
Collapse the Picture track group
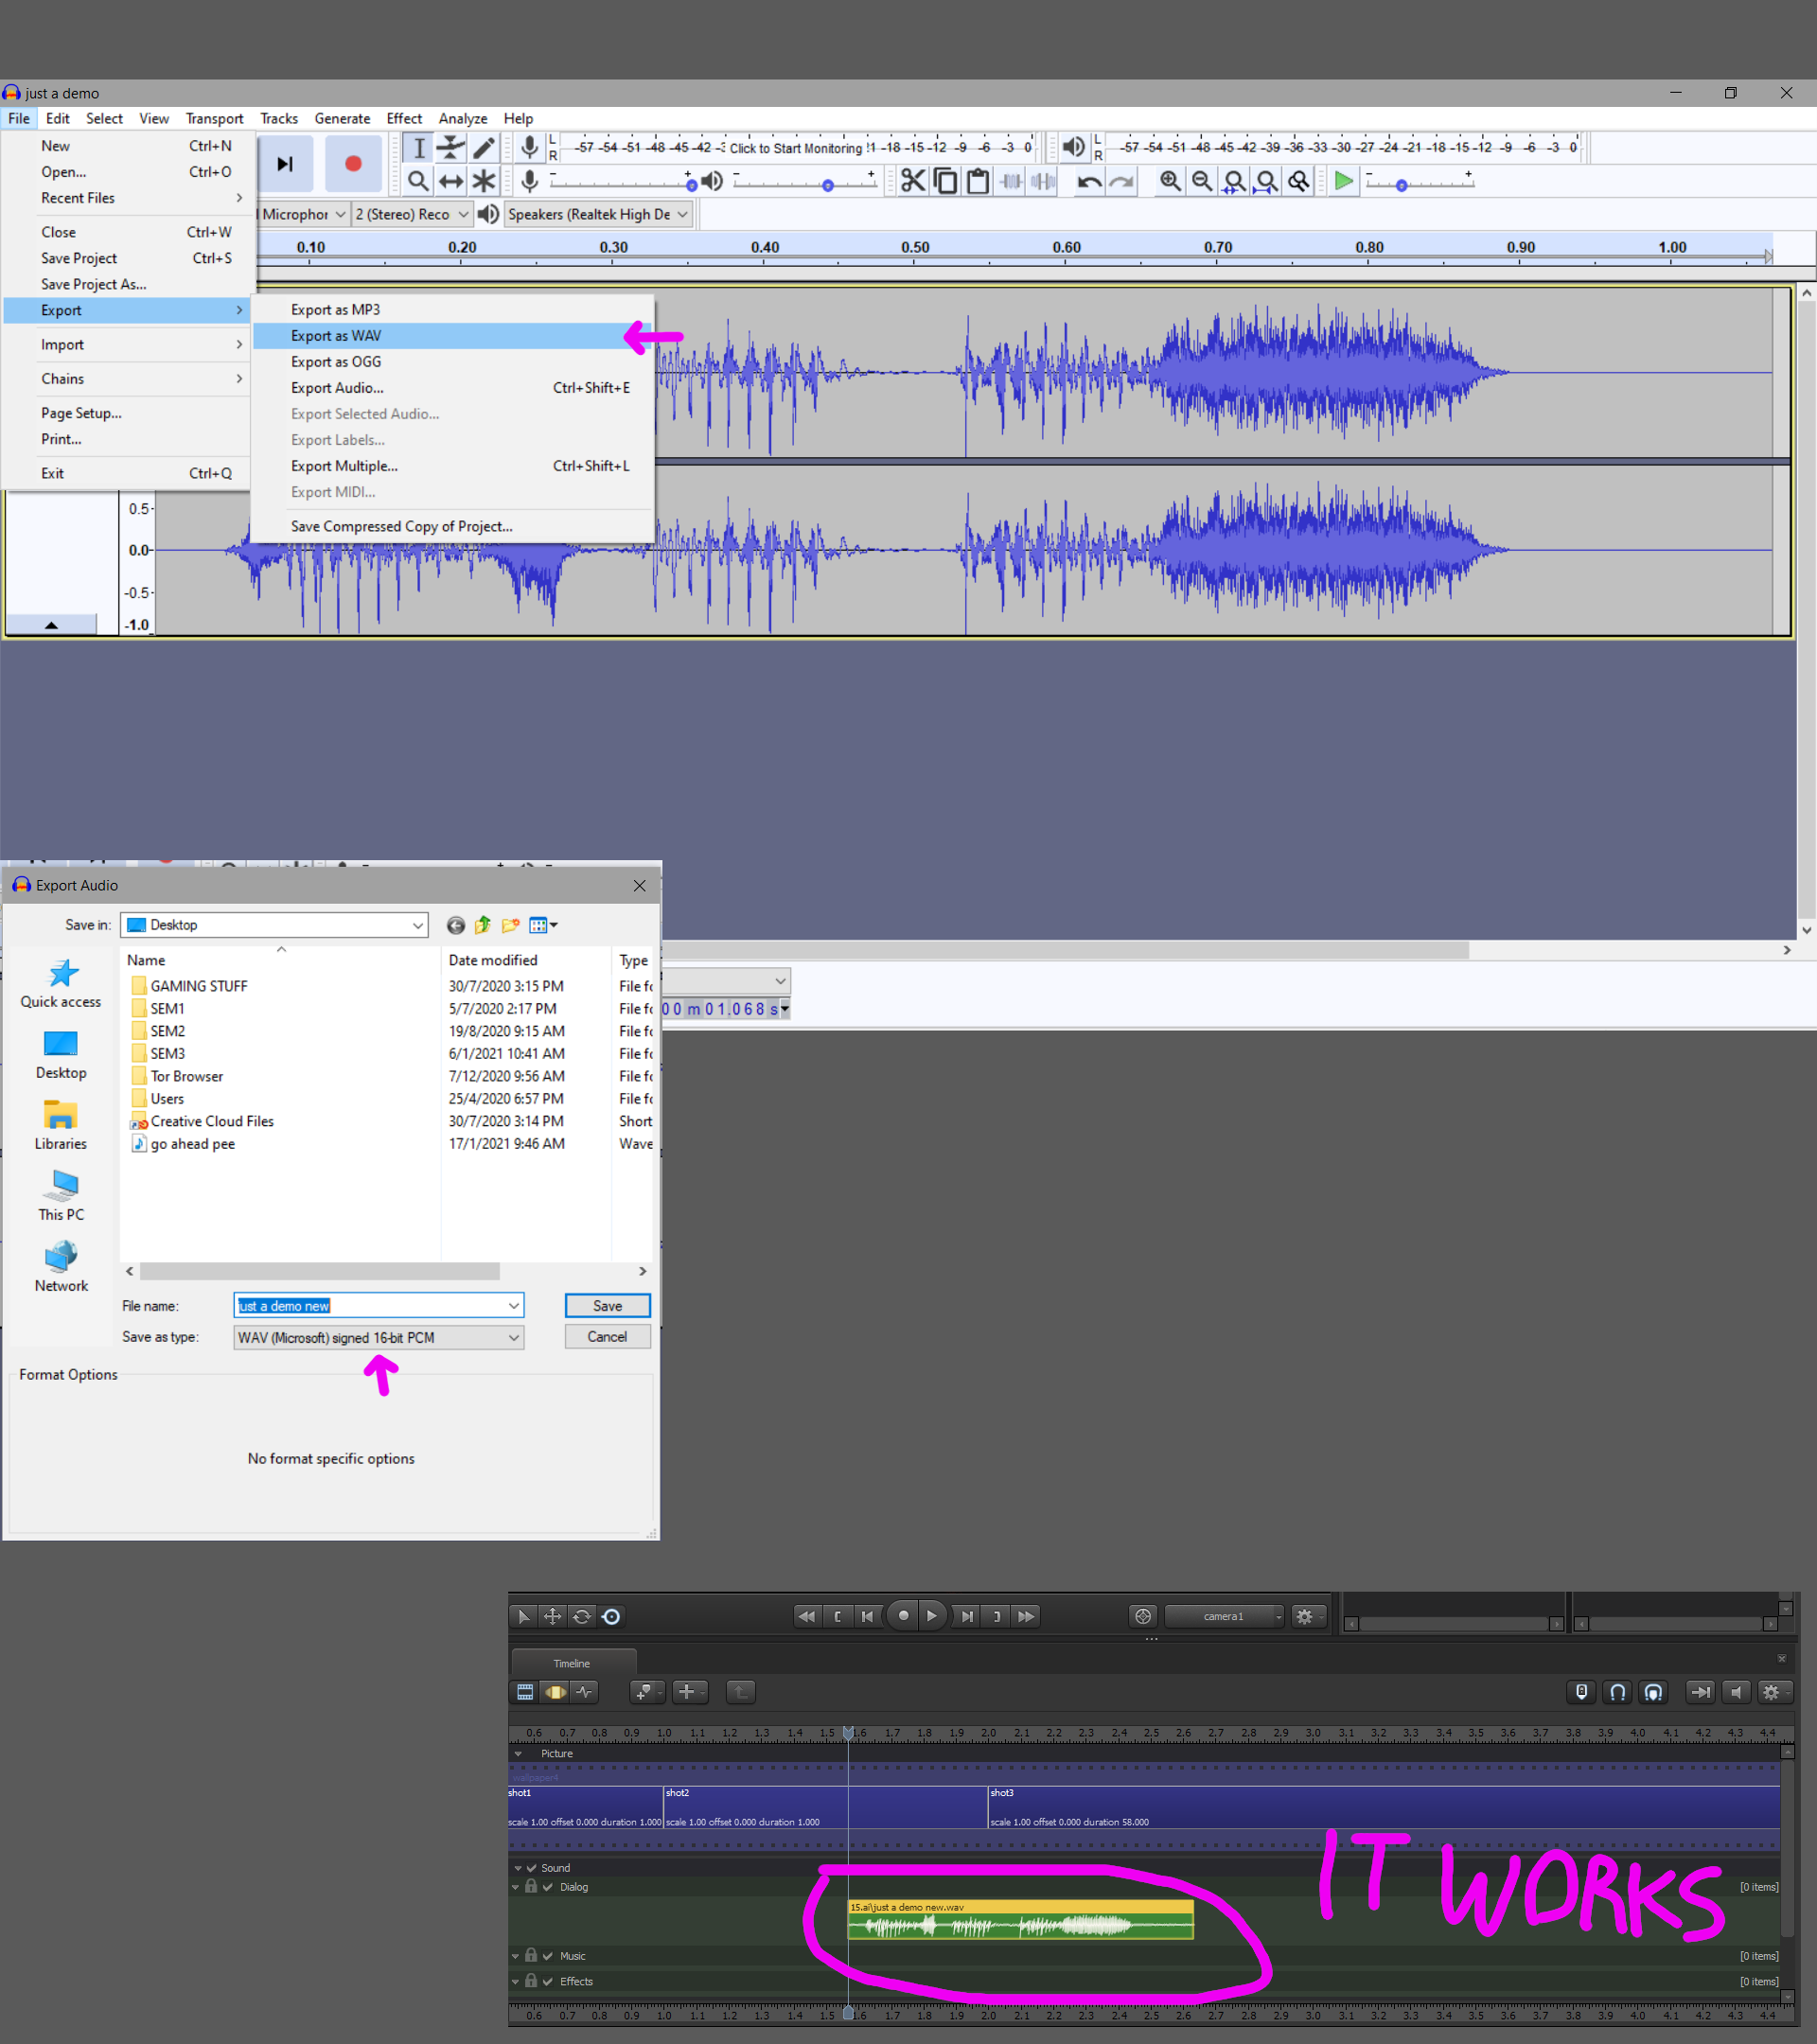518,1753
